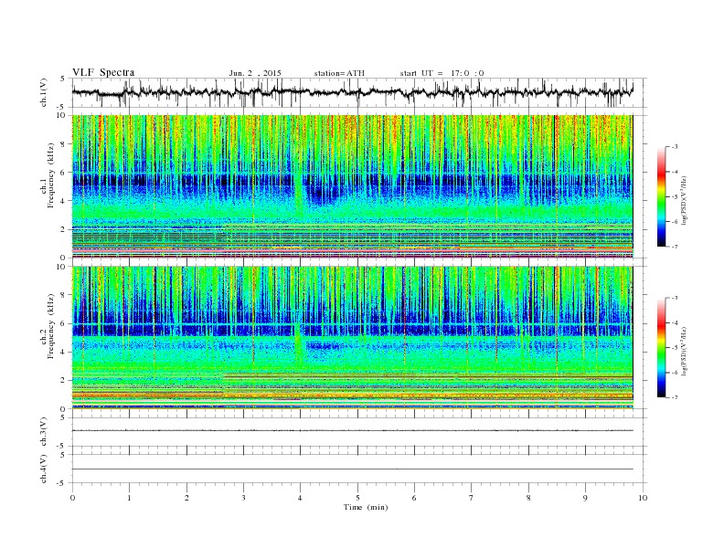Image resolution: width=724 pixels, height=559 pixels.
Task: Click the '7' minute tick label
Action: pos(472,498)
